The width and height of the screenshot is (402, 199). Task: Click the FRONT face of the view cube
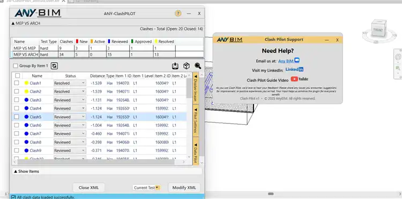(378, 30)
